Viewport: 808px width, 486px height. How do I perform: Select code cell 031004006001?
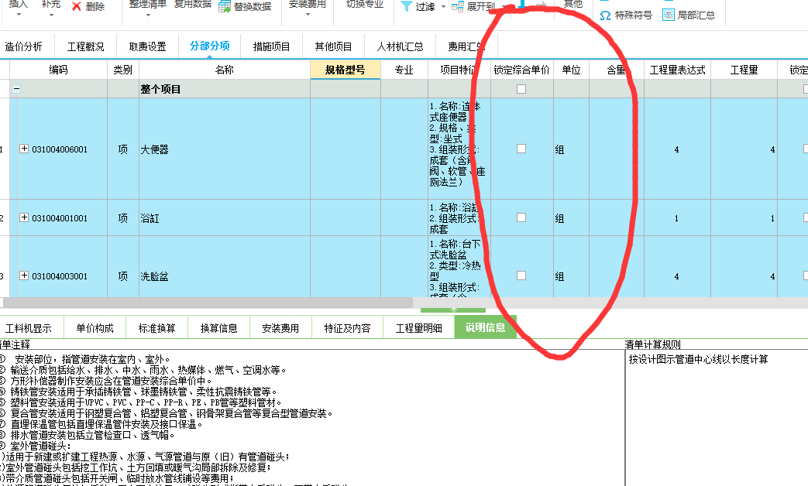[x=60, y=150]
